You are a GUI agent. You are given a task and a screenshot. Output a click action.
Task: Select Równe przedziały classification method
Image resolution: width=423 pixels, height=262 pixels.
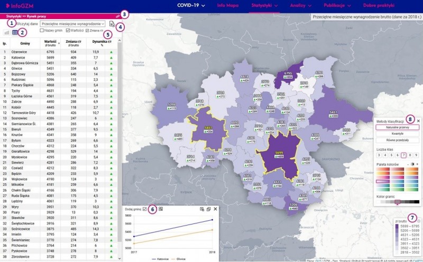[x=398, y=140]
